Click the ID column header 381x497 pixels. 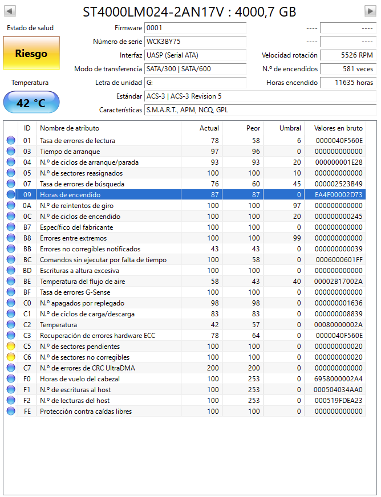tap(27, 128)
